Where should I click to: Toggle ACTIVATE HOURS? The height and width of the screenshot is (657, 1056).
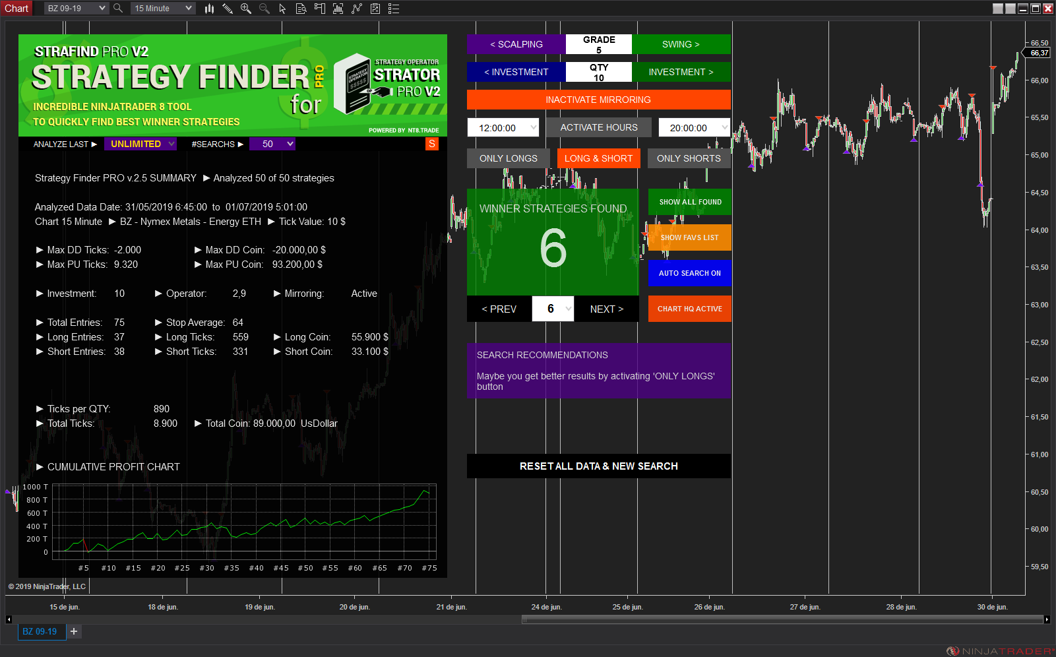(x=599, y=127)
